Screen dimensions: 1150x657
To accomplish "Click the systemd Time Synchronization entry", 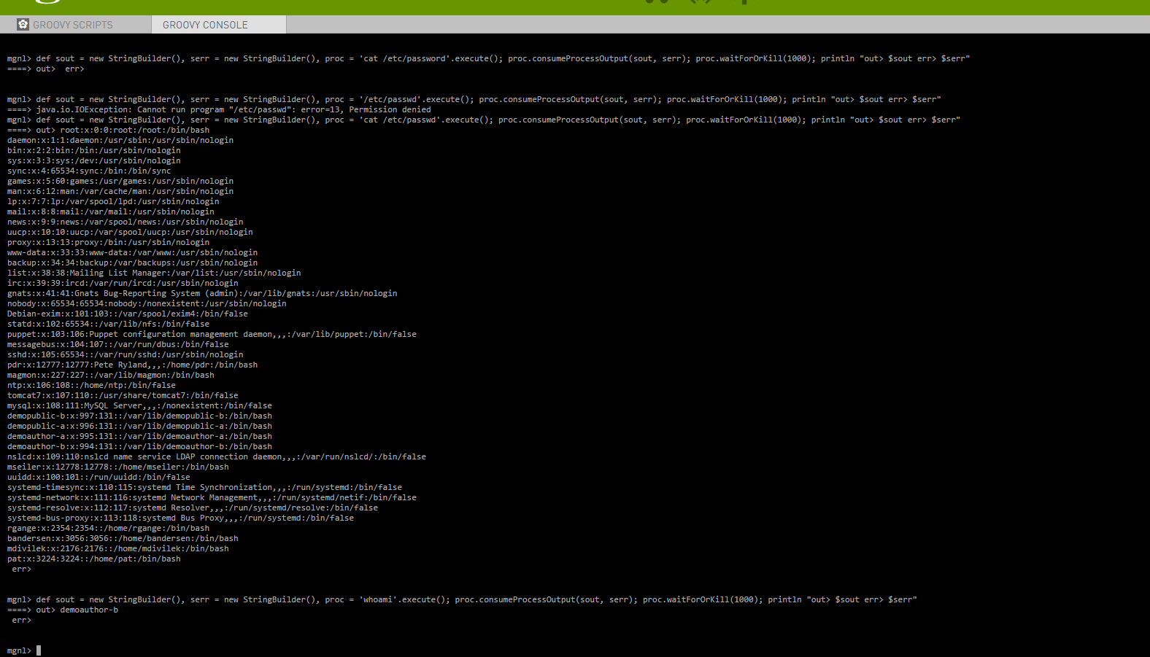I will 204,487.
